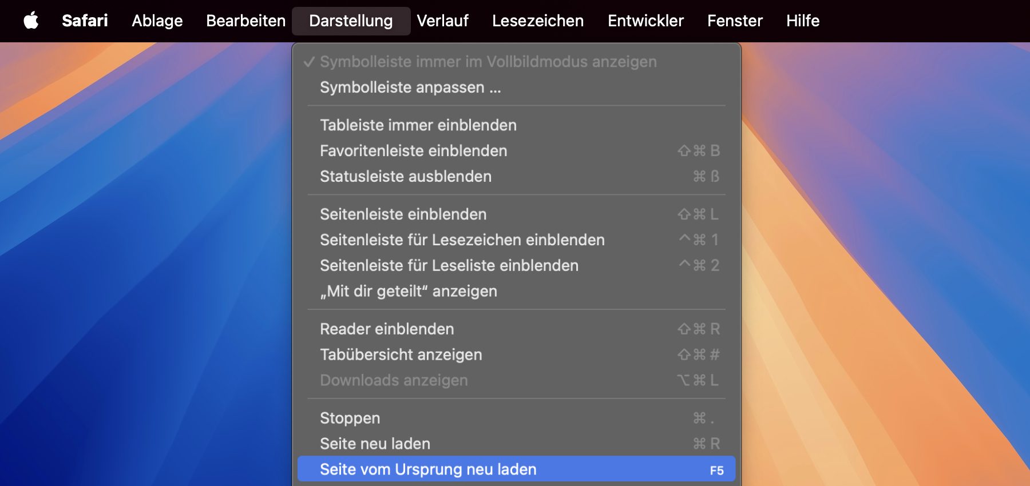This screenshot has height=486, width=1030.
Task: Open the Hilfe menu
Action: pyautogui.click(x=802, y=21)
